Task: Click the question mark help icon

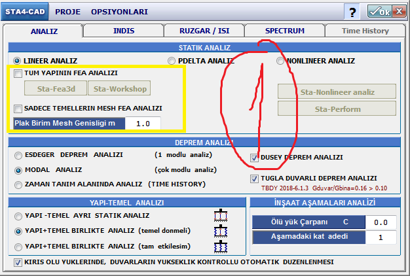Action: pos(353,12)
